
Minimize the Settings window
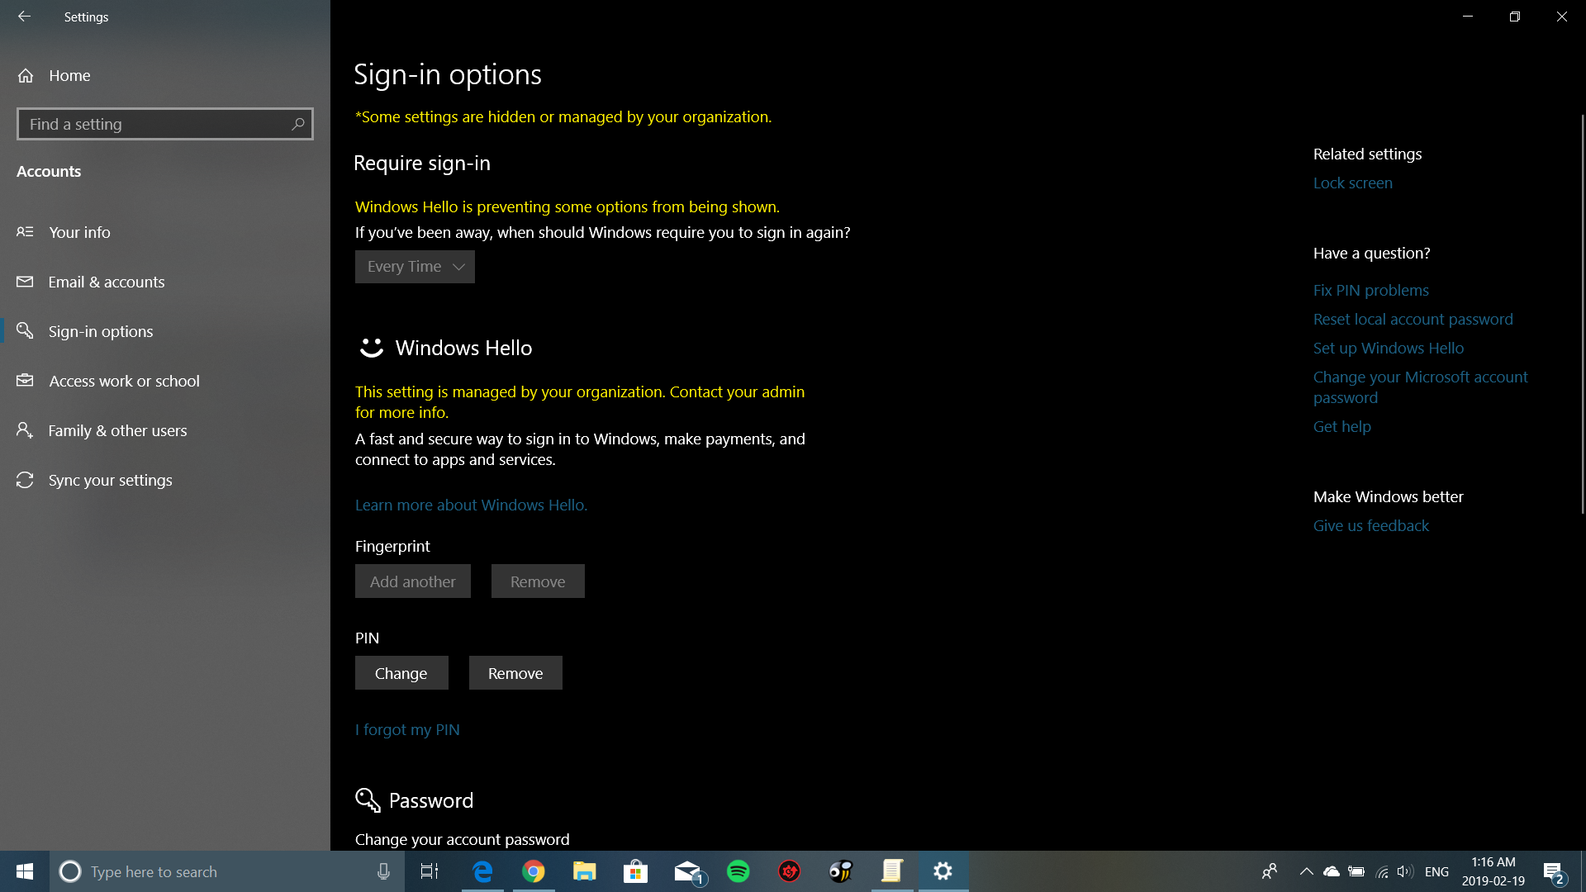coord(1468,17)
